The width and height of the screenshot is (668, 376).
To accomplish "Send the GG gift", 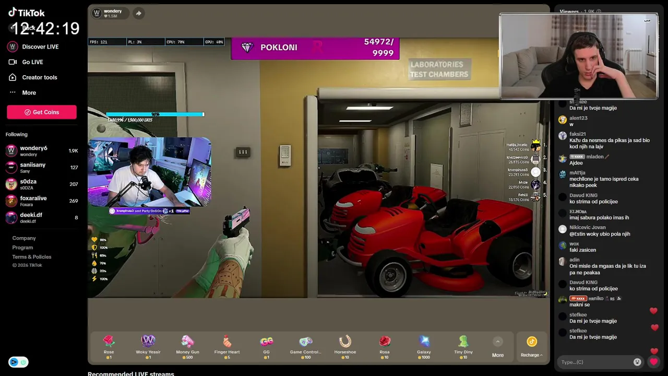I will (x=266, y=347).
